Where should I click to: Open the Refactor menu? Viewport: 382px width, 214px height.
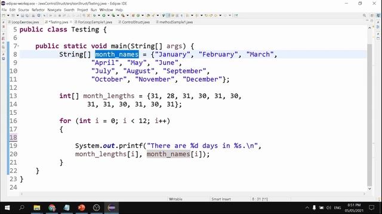[x=38, y=10]
